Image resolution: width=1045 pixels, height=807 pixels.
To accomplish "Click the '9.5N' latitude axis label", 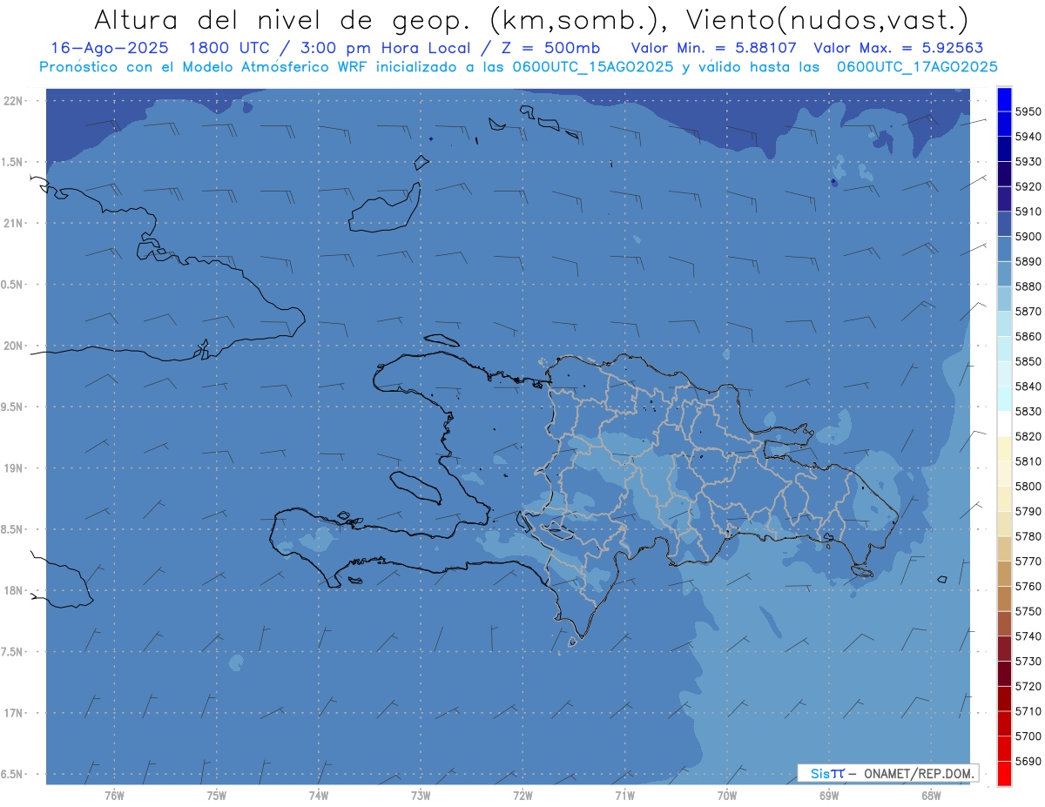I will [12, 407].
